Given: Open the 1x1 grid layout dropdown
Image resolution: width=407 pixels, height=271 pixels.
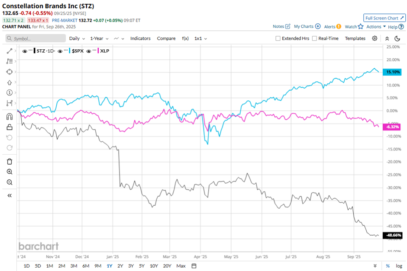Looking at the screenshot, I should pyautogui.click(x=200, y=38).
